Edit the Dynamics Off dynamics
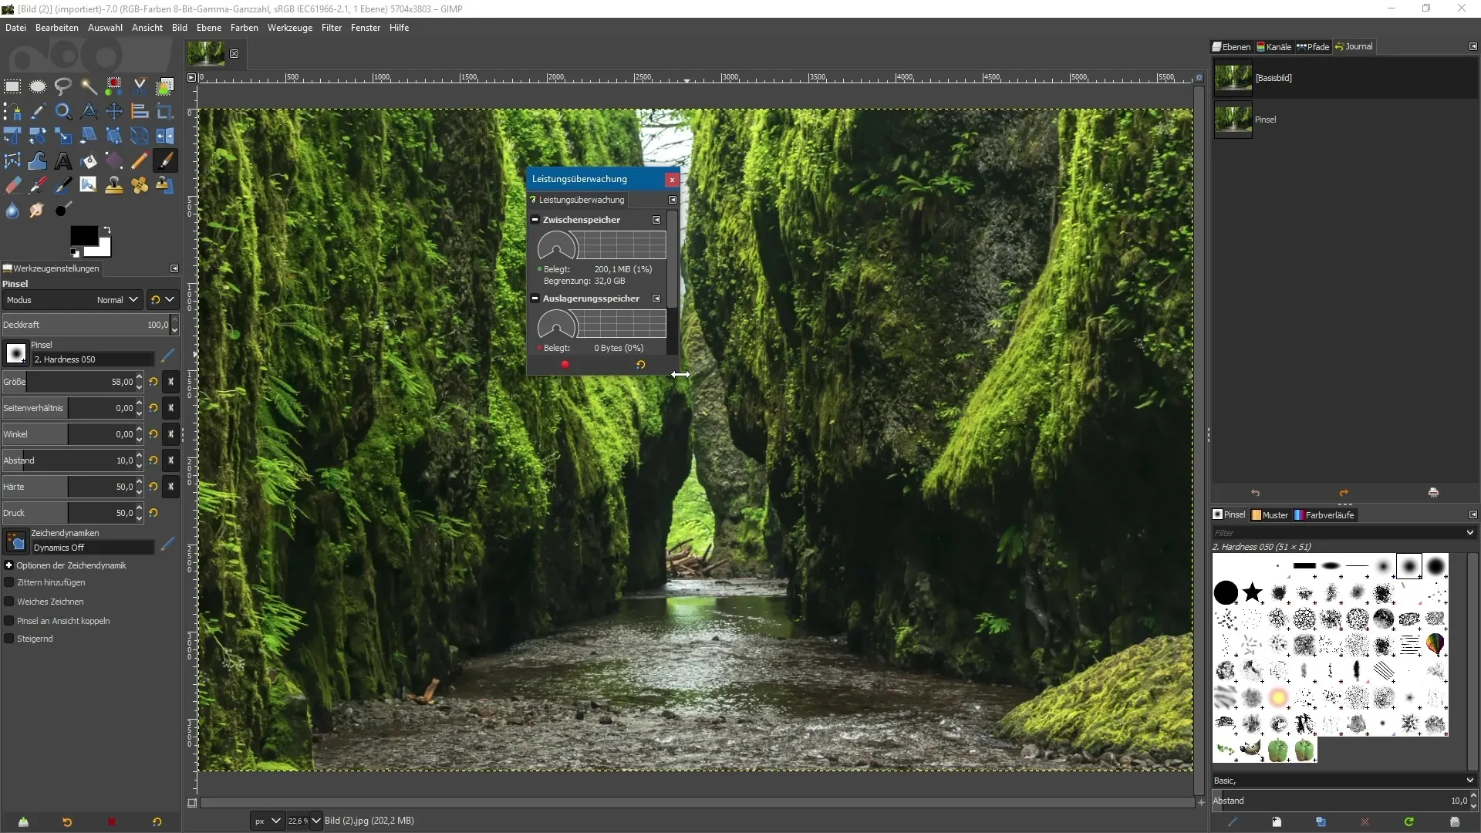This screenshot has height=833, width=1481. tap(167, 544)
